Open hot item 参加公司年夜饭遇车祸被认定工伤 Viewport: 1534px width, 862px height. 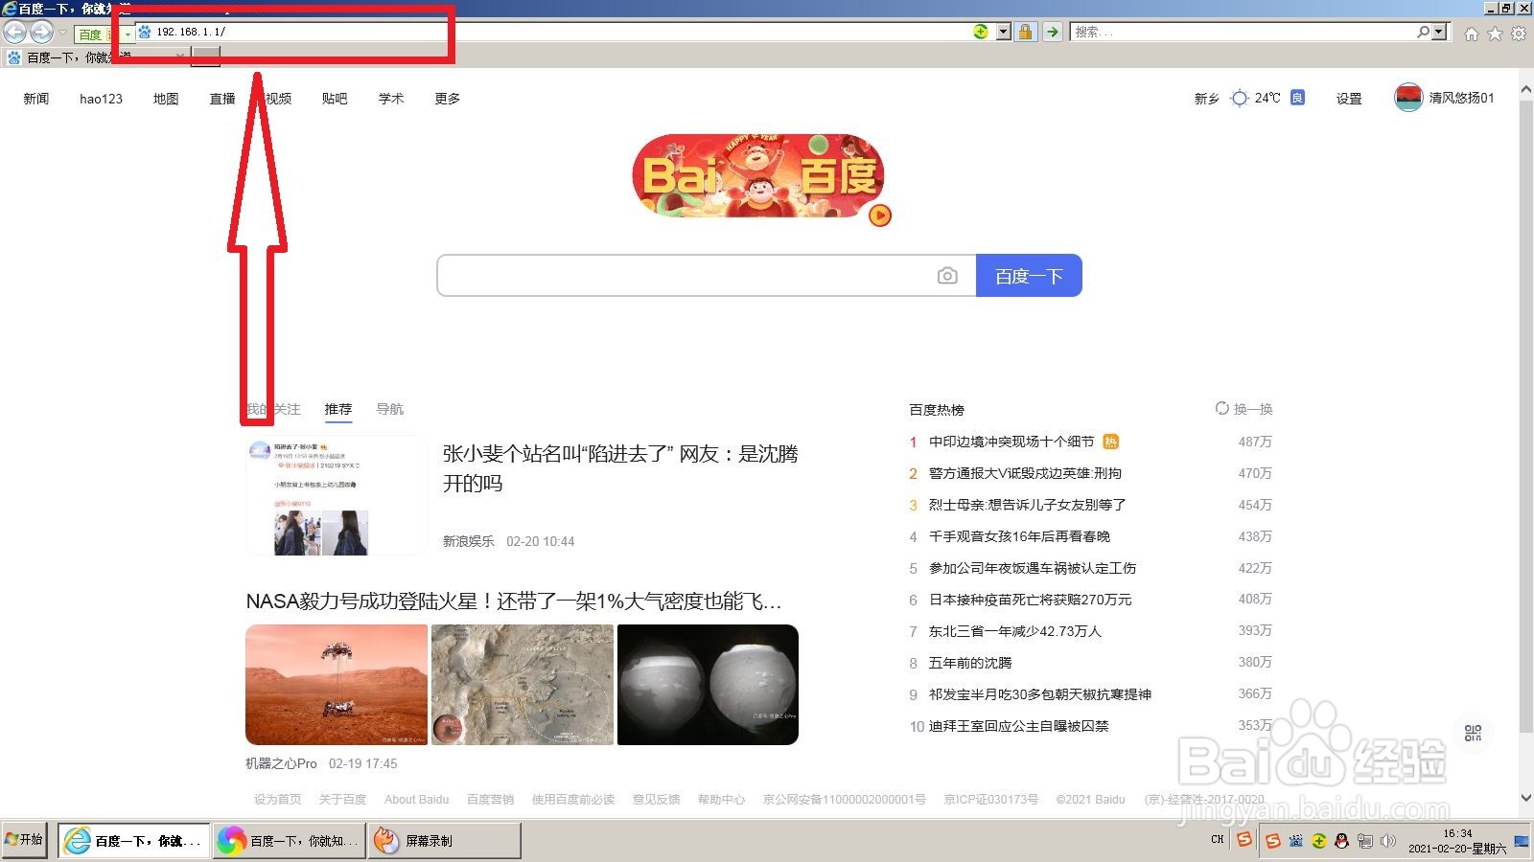point(1033,568)
